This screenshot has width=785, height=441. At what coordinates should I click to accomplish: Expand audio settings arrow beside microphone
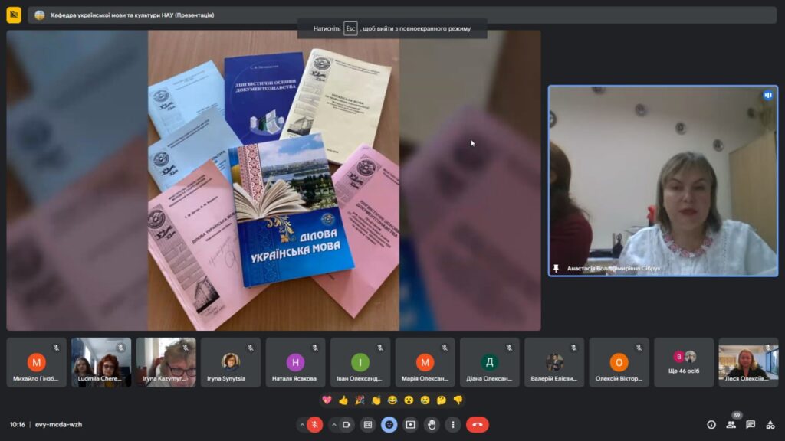click(302, 424)
